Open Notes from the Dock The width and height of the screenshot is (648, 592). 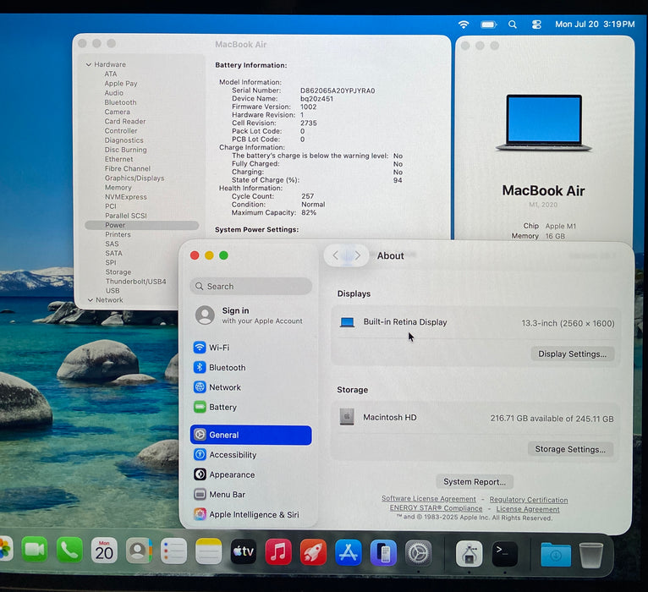coord(208,551)
